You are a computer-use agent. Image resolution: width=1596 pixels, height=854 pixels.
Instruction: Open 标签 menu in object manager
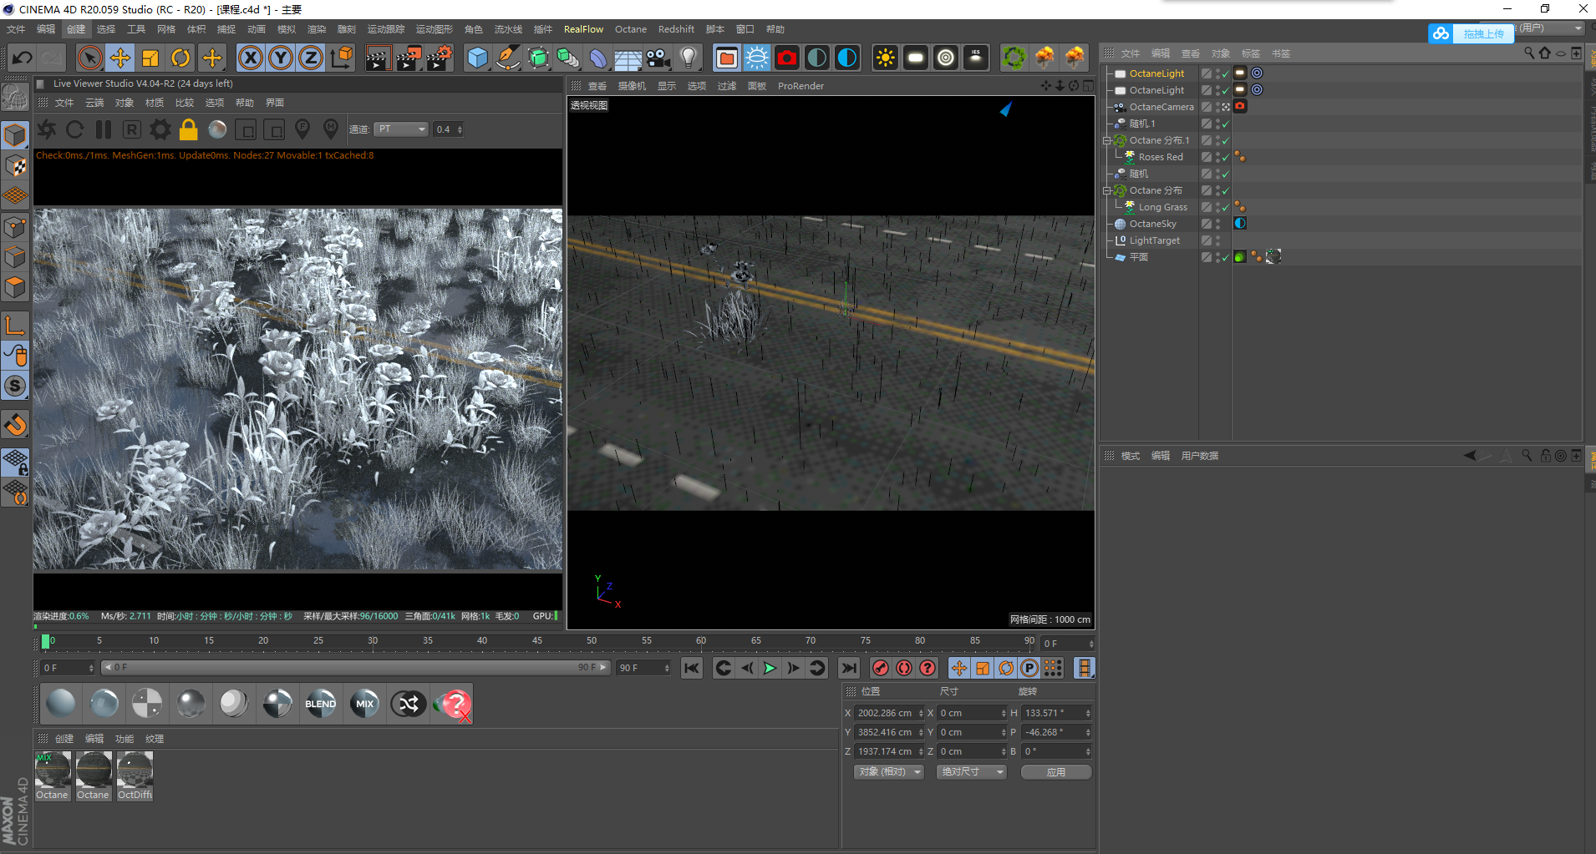[1251, 53]
